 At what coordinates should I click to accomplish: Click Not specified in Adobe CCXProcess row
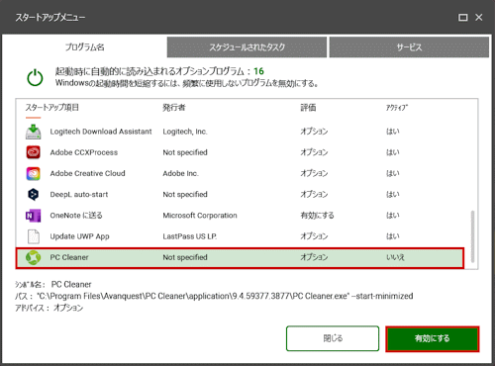(x=185, y=152)
